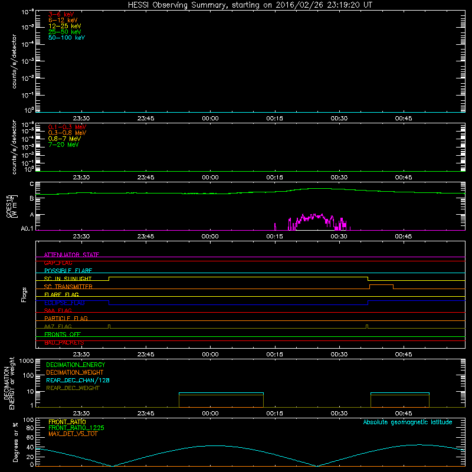Click the HESSI Observing Summary title
The width and height of the screenshot is (472, 472).
click(x=250, y=5)
